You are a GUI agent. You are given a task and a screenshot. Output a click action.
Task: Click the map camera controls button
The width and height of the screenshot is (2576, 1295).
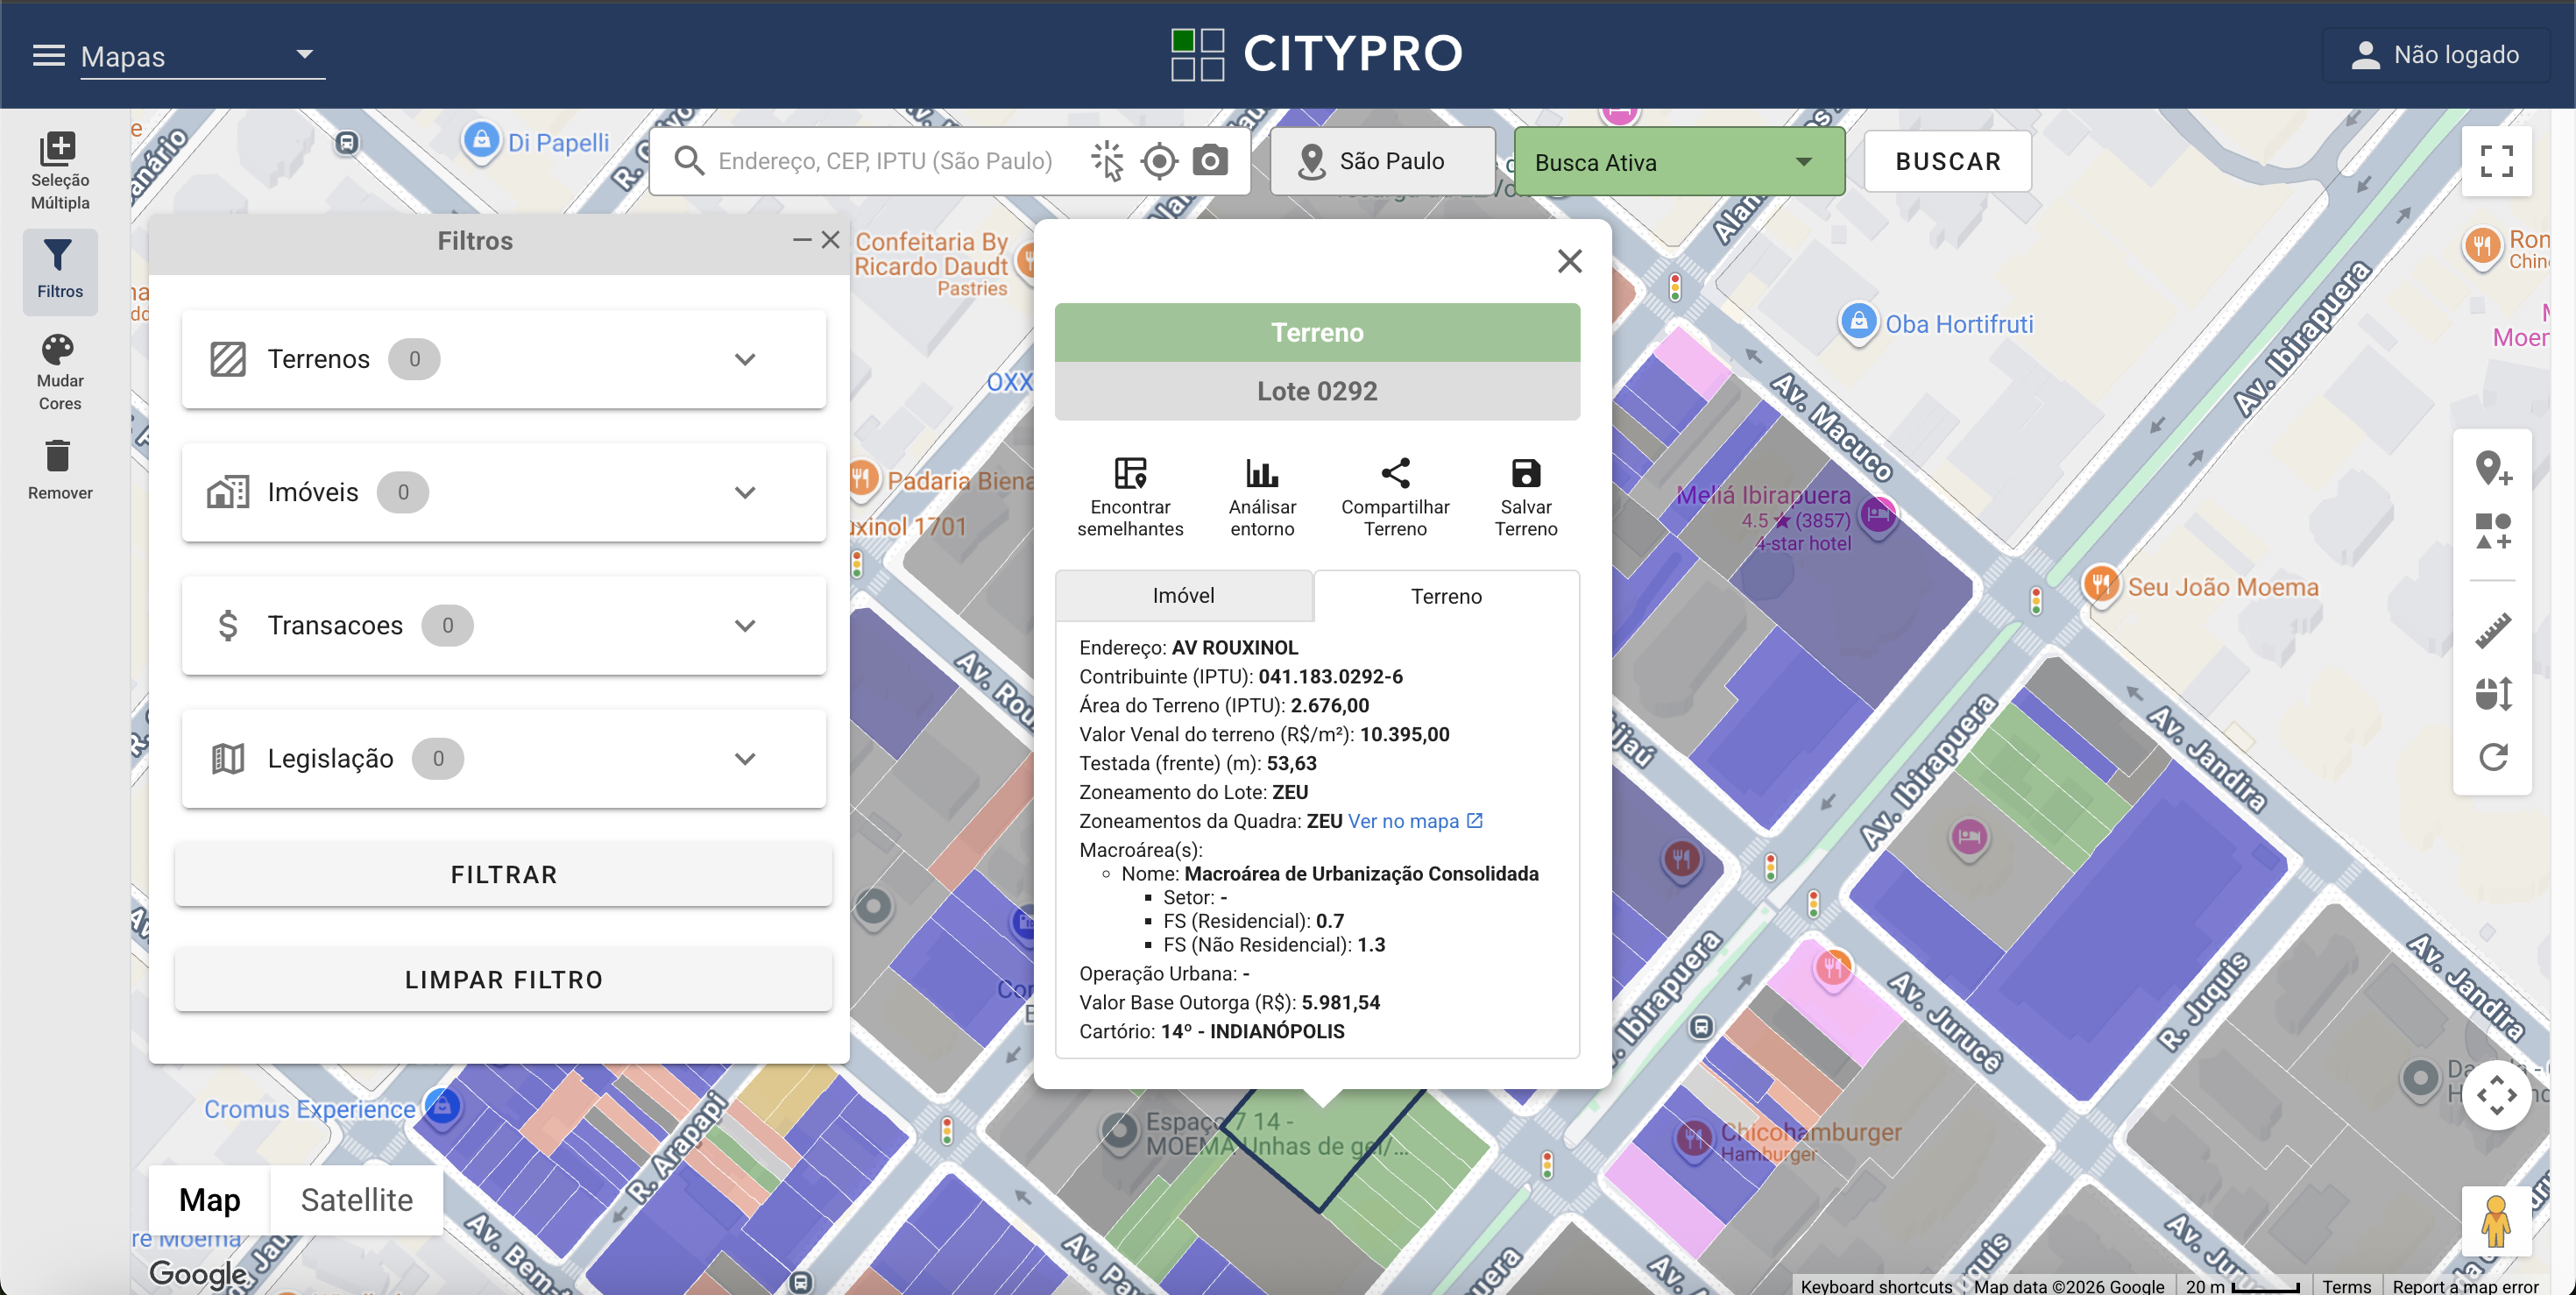click(2496, 1095)
